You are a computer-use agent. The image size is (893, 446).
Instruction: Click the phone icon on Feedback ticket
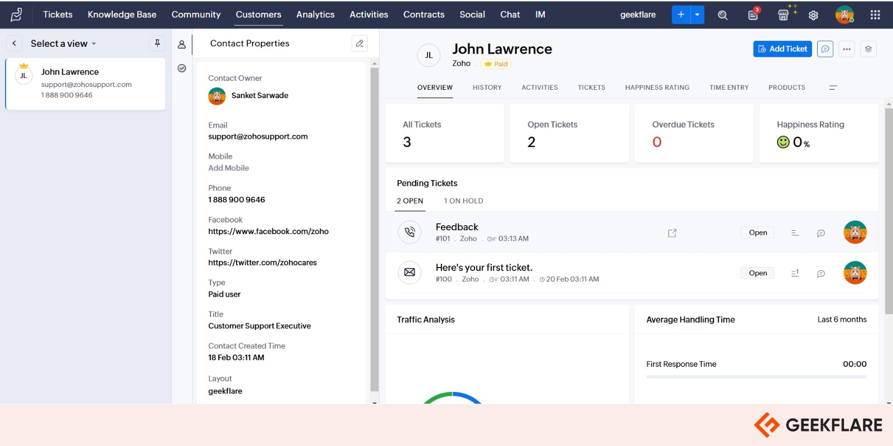(410, 232)
